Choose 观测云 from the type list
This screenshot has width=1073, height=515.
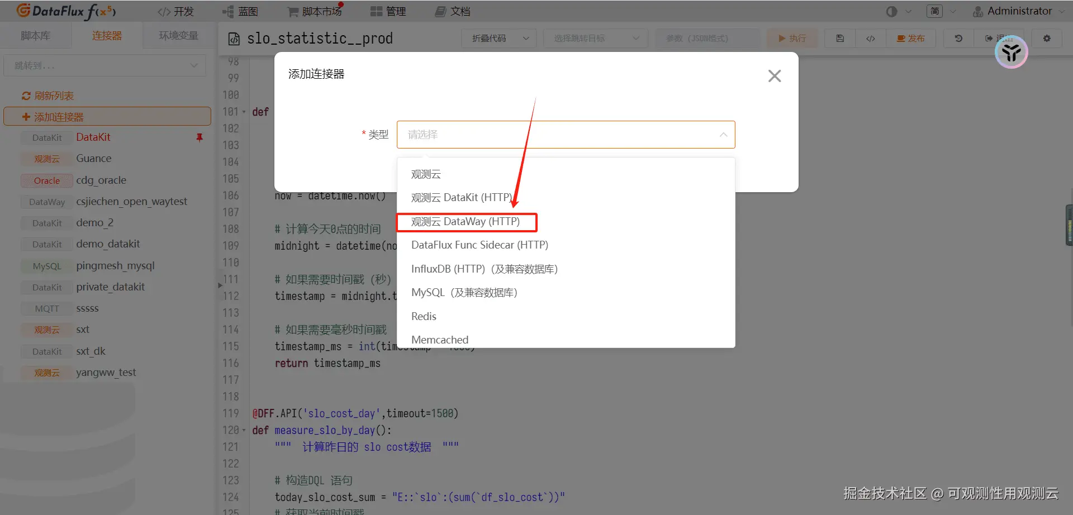(566, 174)
